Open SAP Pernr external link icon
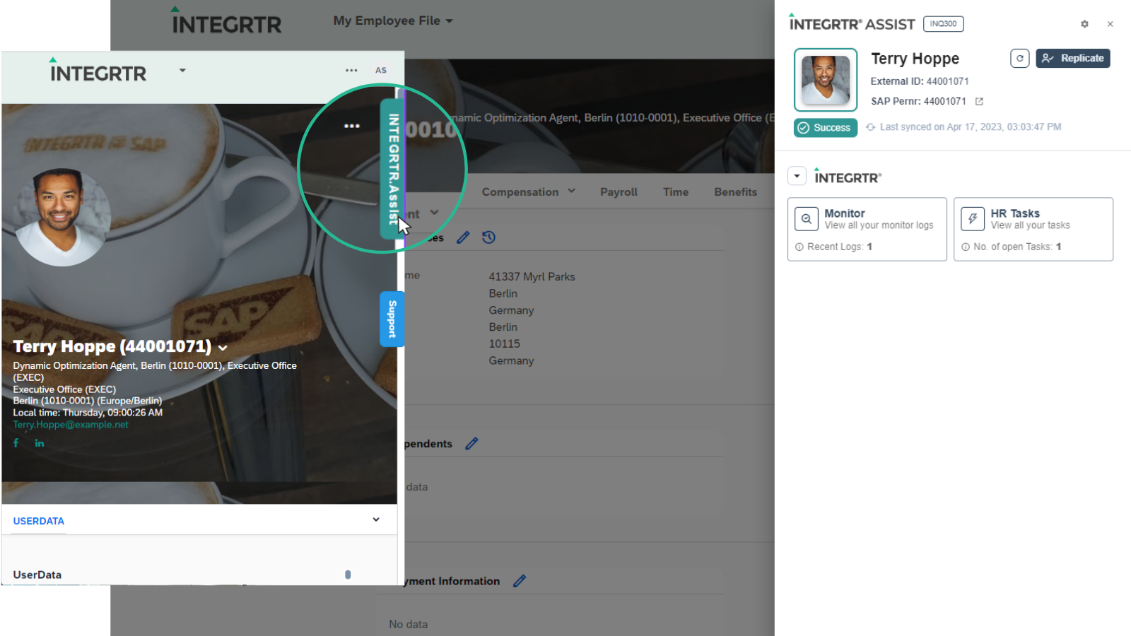 979,102
